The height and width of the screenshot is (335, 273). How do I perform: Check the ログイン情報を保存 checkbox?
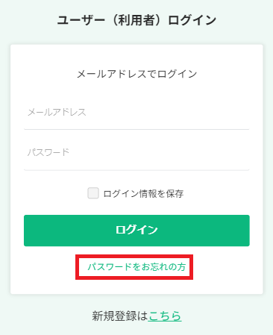point(93,193)
